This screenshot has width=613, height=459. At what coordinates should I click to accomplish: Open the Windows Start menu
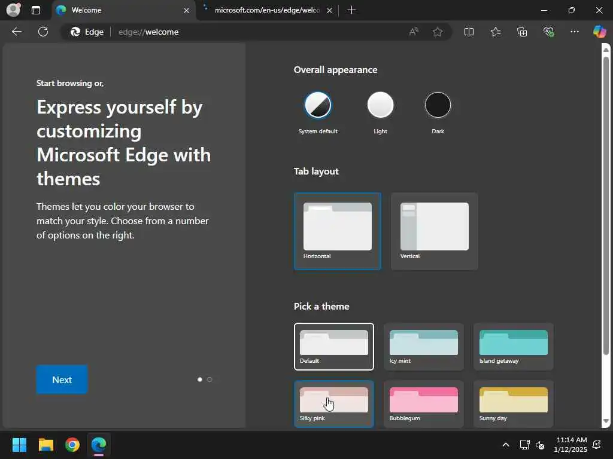pos(19,445)
